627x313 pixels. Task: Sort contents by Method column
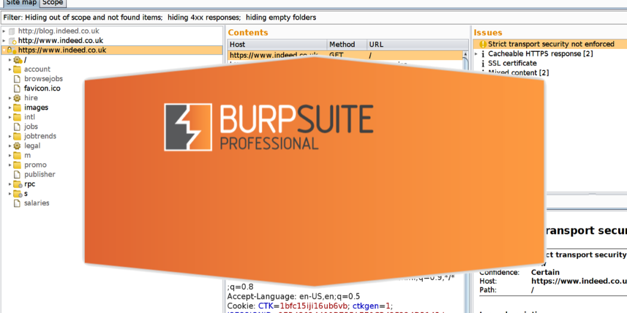click(x=347, y=44)
